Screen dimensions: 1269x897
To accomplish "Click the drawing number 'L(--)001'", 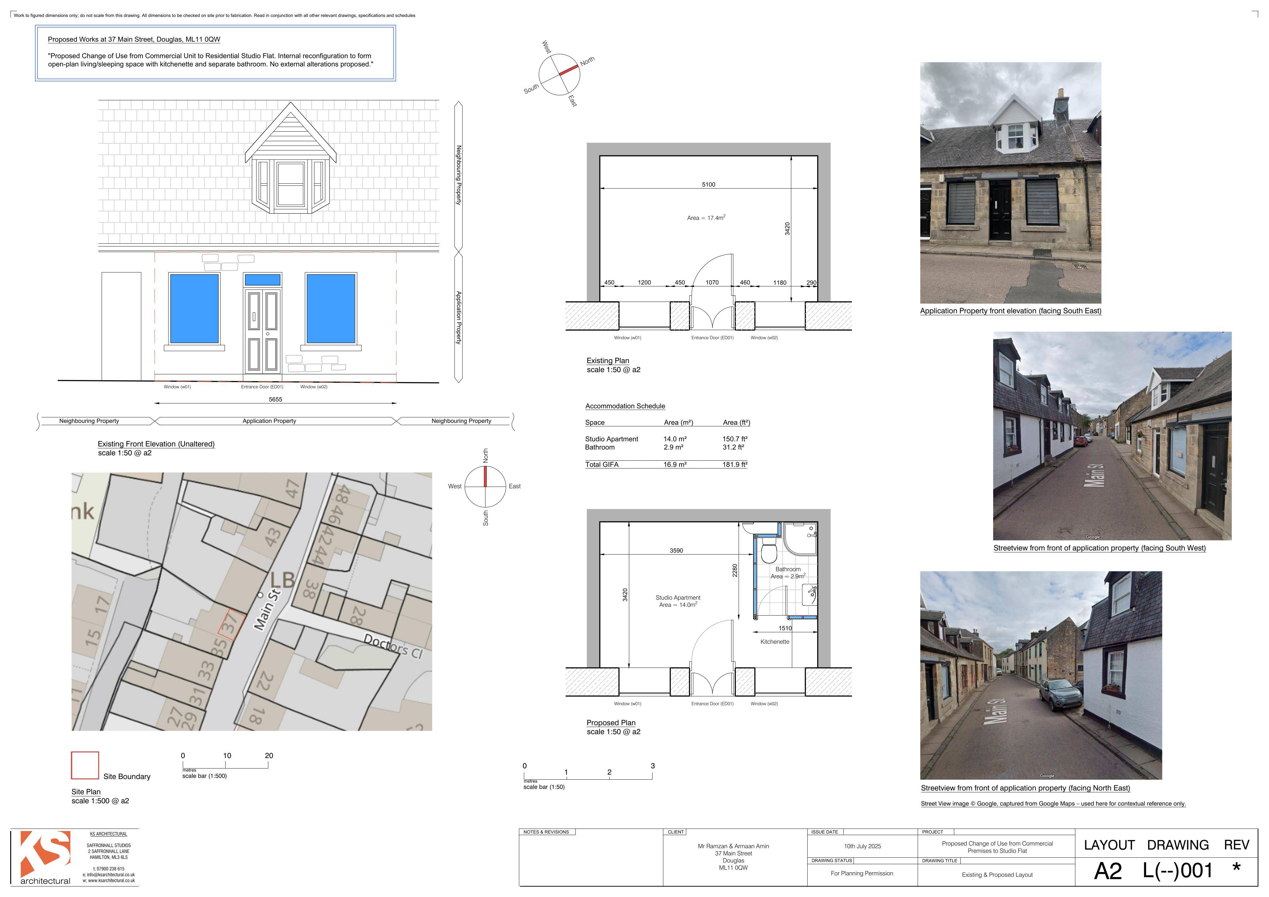I will click(x=1177, y=871).
